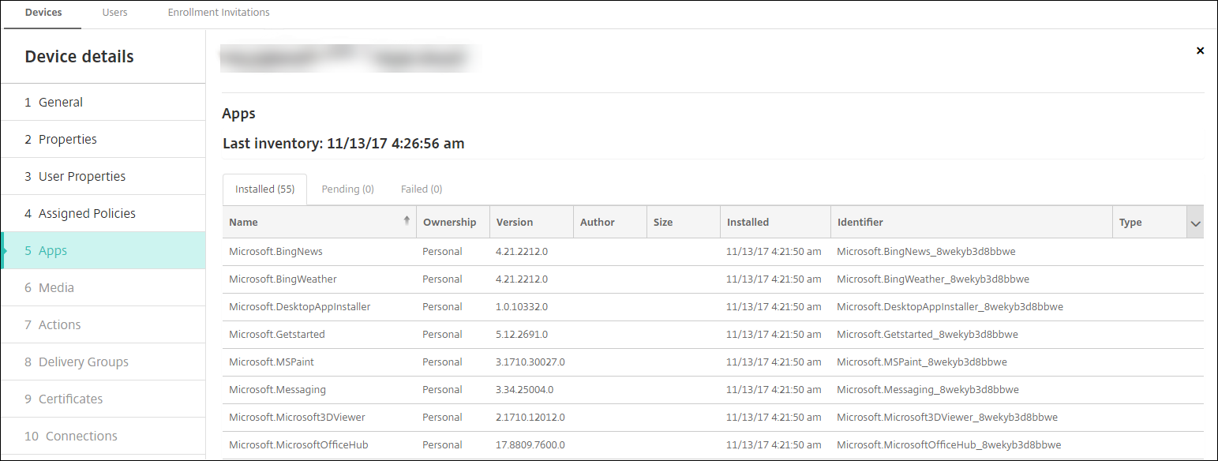Switch to the Users tab
1218x461 pixels.
115,13
